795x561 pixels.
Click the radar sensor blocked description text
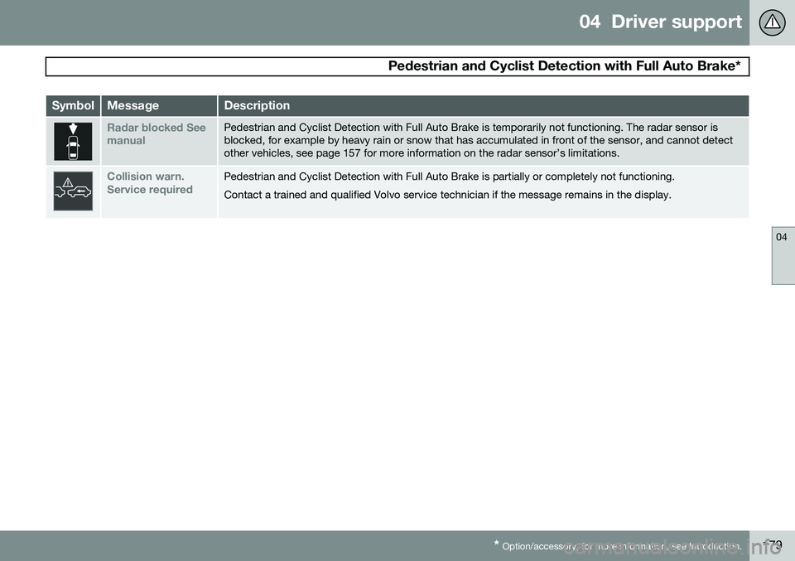point(478,140)
